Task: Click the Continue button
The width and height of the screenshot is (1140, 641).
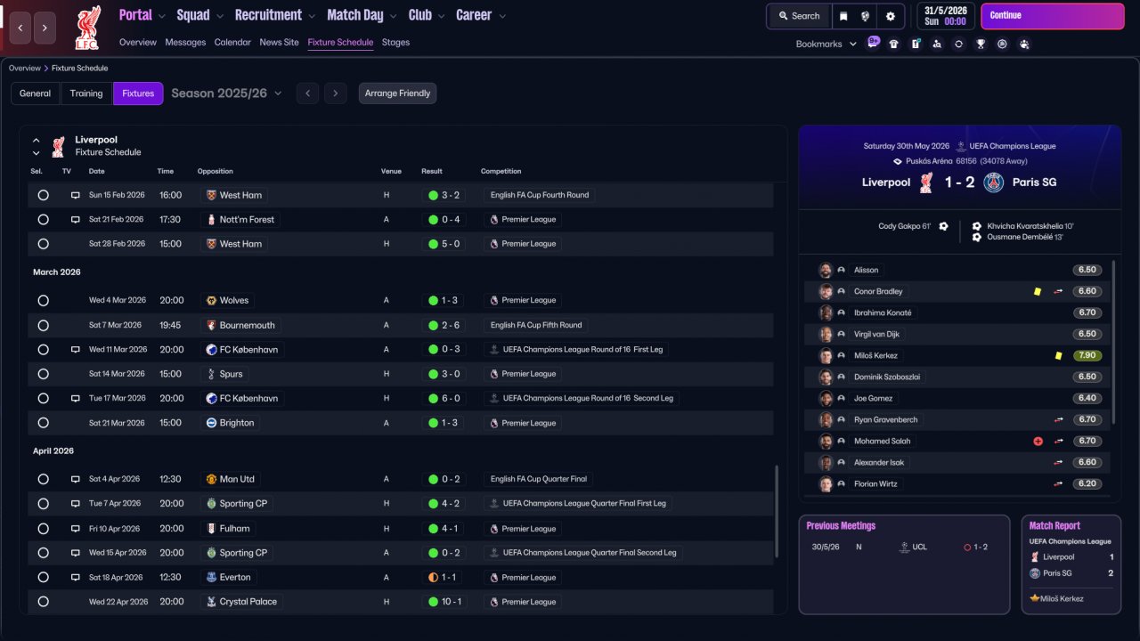Action: coord(1053,16)
